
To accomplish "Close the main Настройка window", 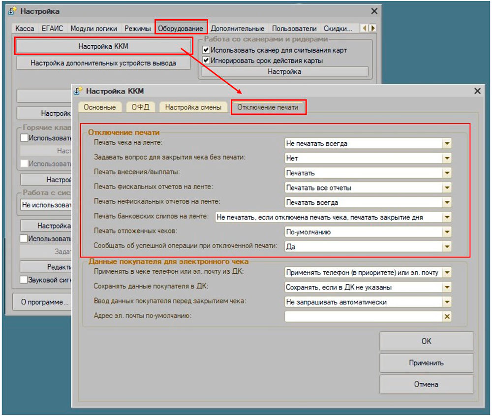I will point(374,11).
